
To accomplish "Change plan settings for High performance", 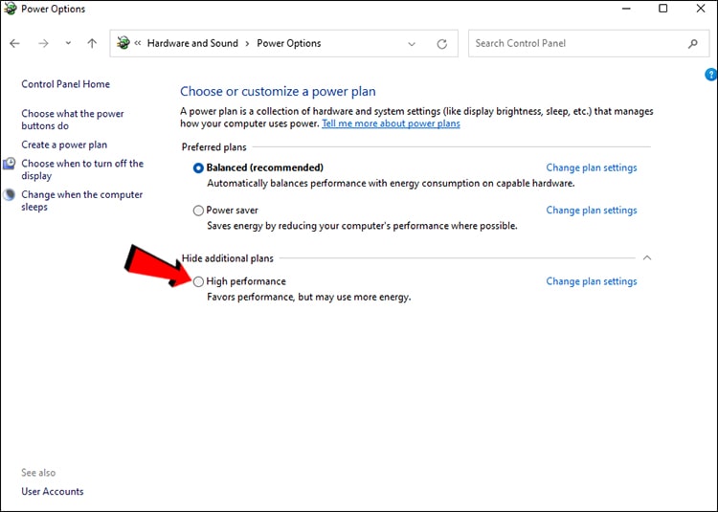I will 592,281.
